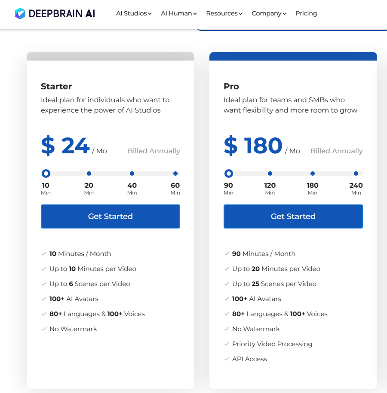The height and width of the screenshot is (393, 387).
Task: Click checkmark next to Priority Video Processing
Action: [227, 344]
